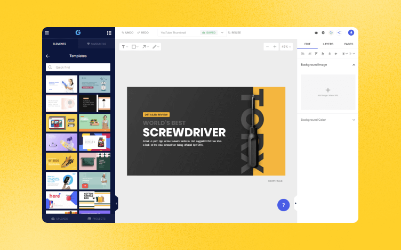Switch to the Edit tab
This screenshot has width=401, height=250.
307,44
